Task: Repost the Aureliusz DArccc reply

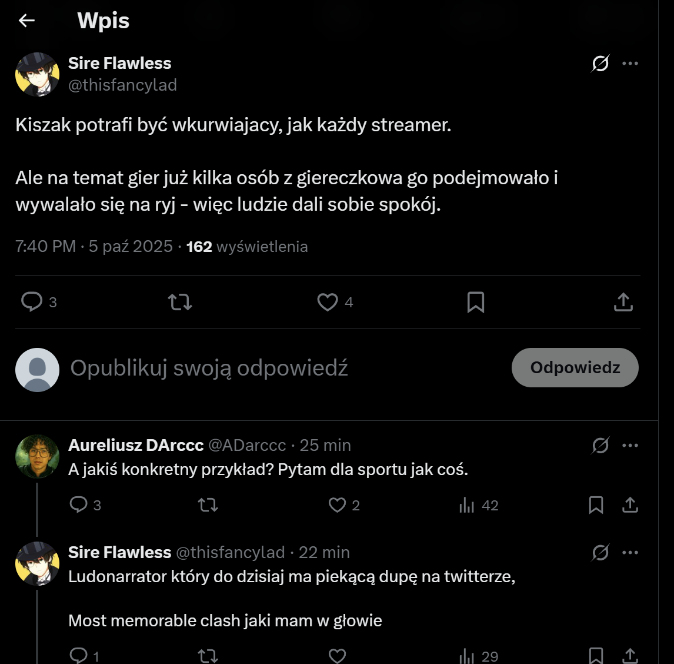Action: (x=208, y=505)
